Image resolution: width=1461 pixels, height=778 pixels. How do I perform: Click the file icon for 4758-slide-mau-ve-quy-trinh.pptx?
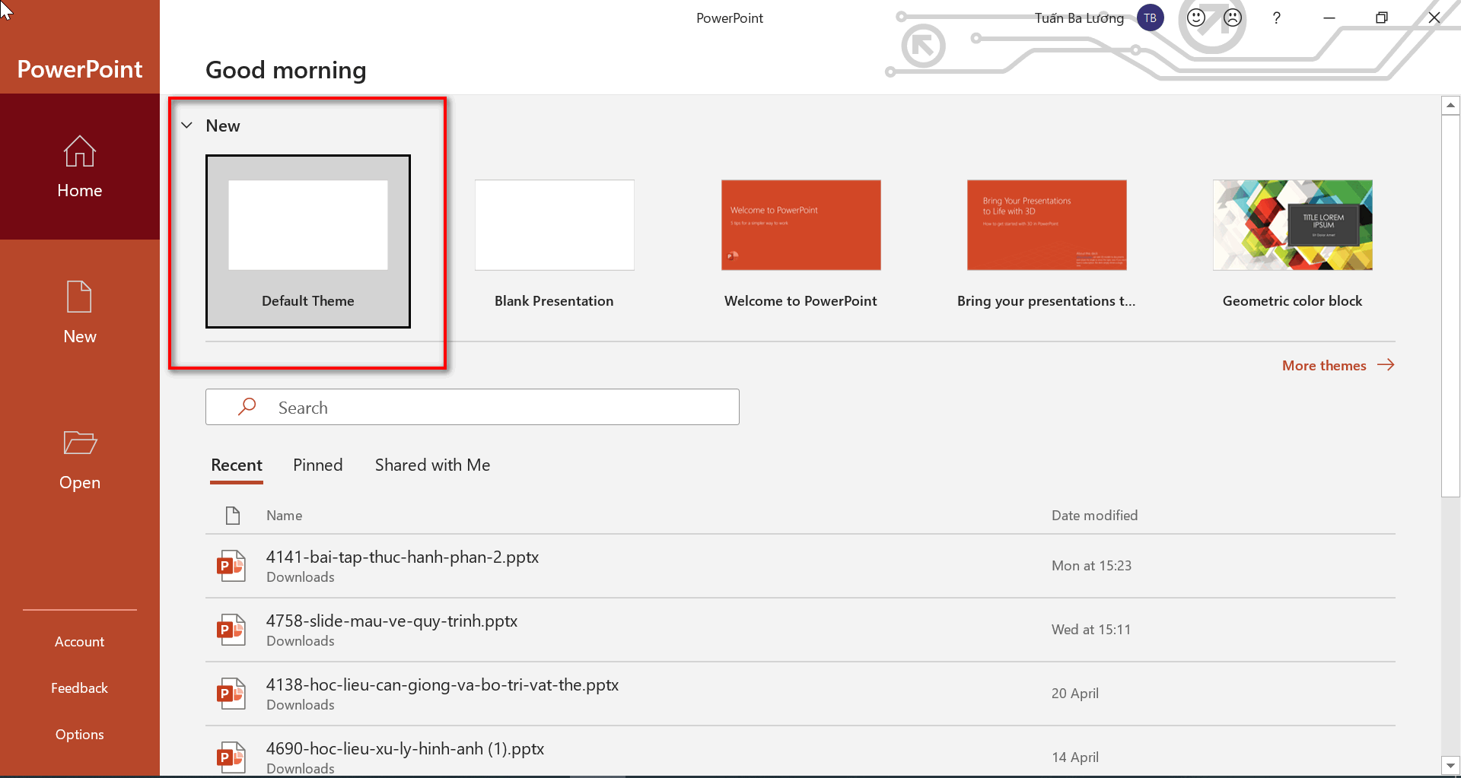pyautogui.click(x=231, y=630)
